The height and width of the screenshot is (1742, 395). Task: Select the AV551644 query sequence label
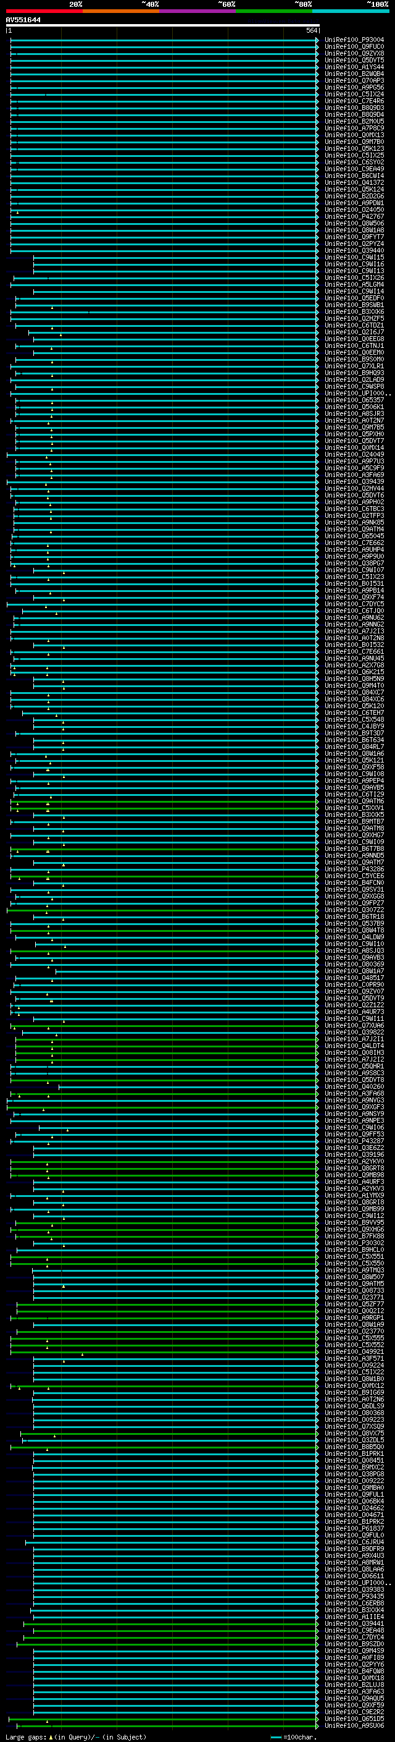click(23, 20)
